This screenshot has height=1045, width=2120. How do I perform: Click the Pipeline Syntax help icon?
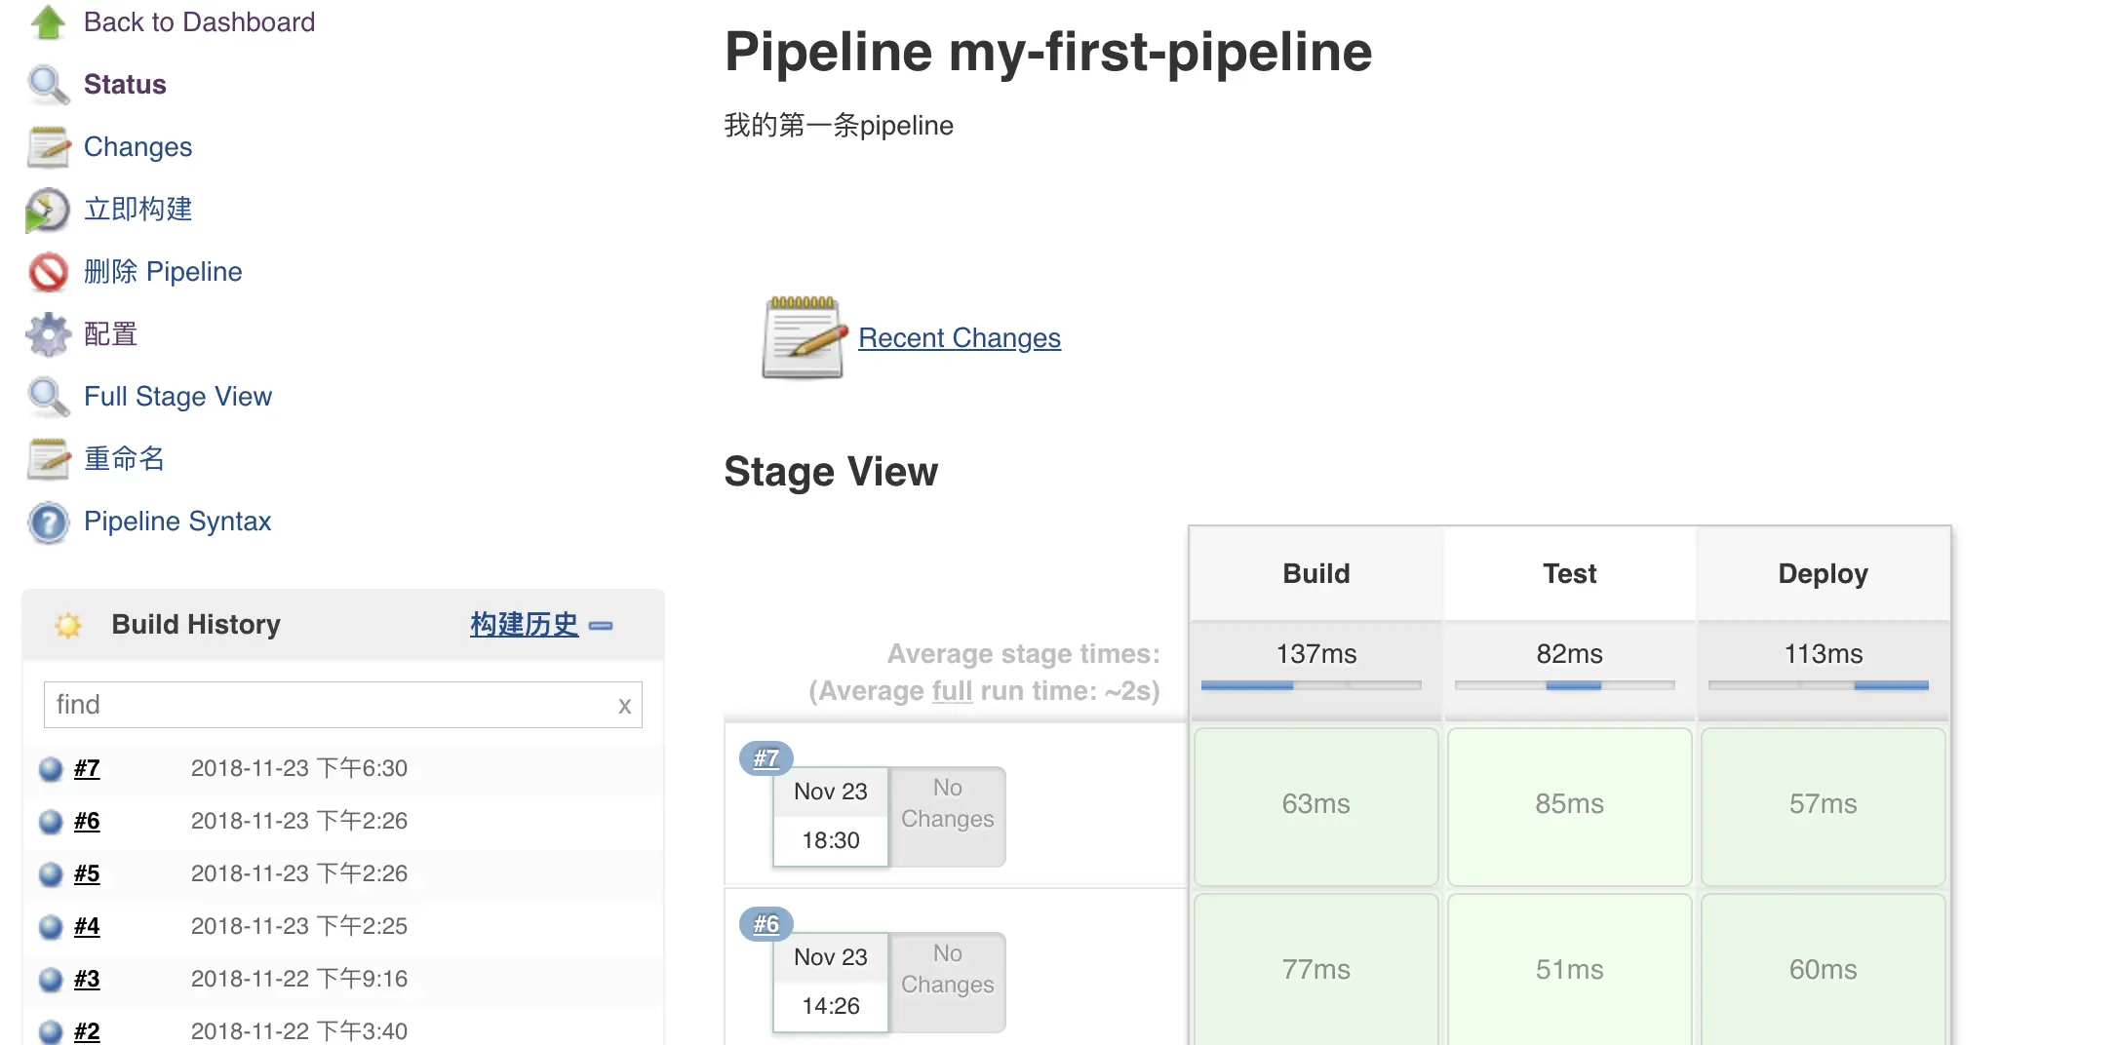(48, 522)
